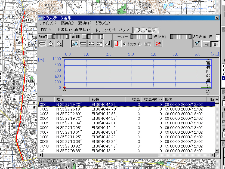
Task: Open the 変換 menu
Action: tap(85, 23)
